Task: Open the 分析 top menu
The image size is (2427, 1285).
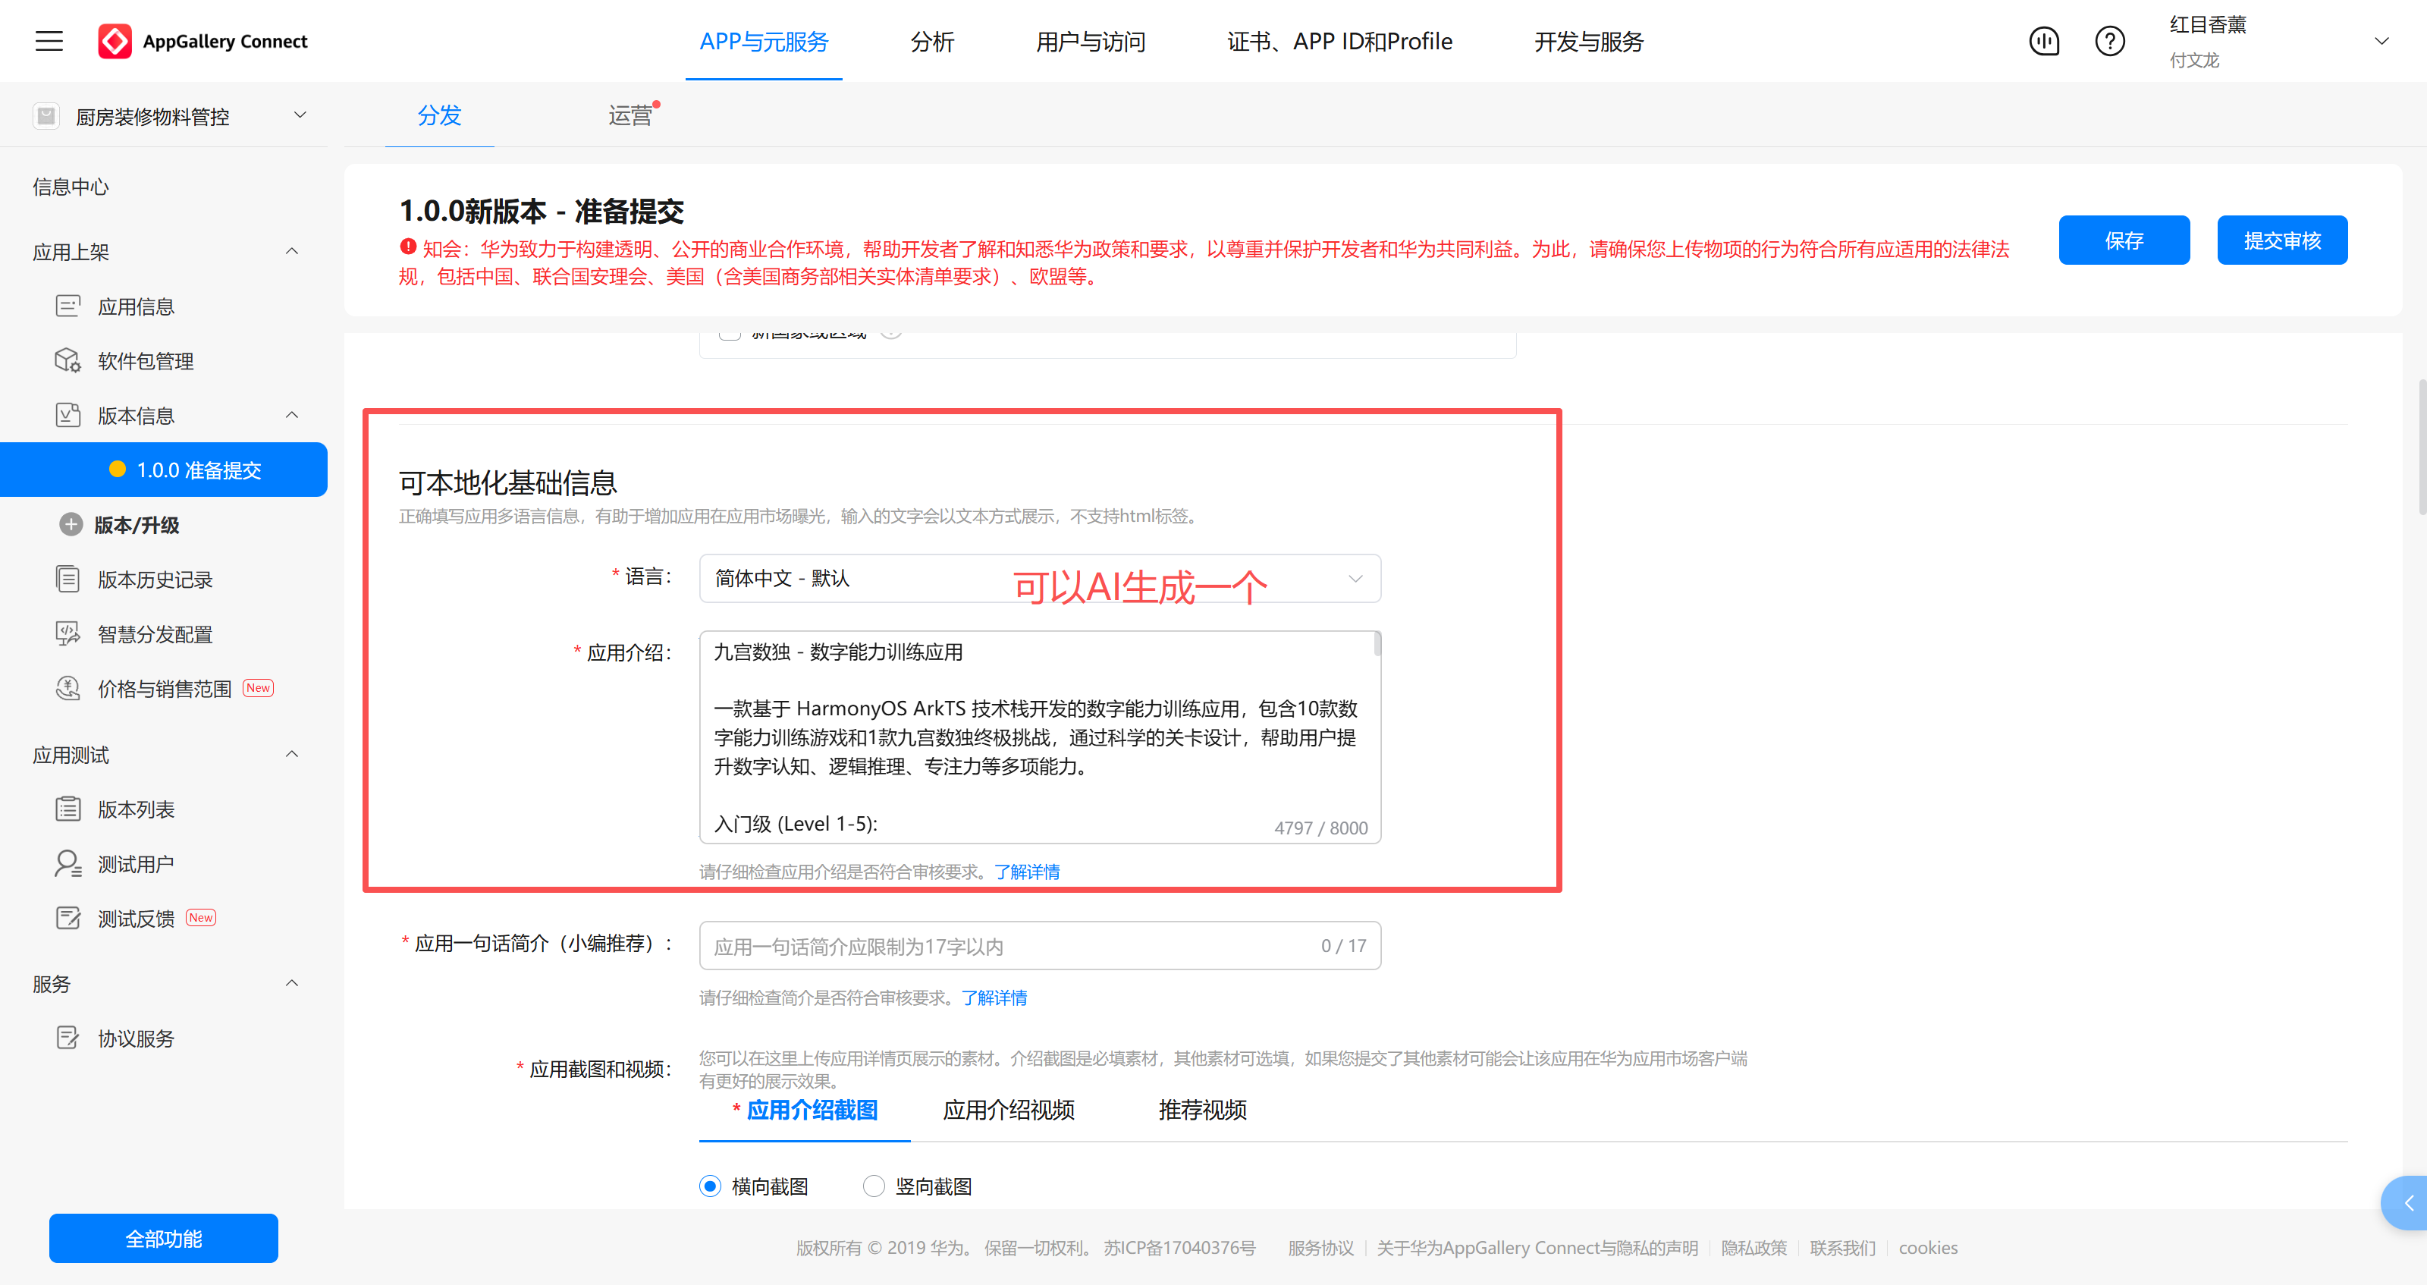Action: (x=932, y=42)
